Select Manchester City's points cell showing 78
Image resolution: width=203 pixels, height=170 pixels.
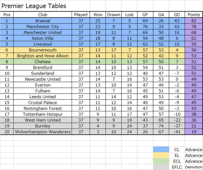(x=194, y=27)
